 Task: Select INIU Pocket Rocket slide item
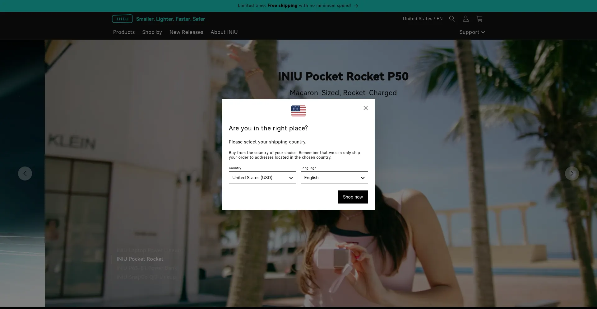pos(140,259)
